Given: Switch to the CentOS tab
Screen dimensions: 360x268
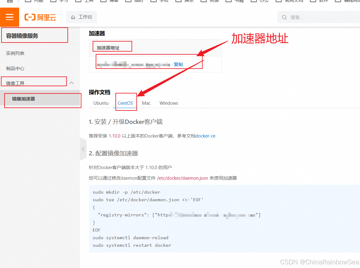Looking at the screenshot, I should coord(125,103).
